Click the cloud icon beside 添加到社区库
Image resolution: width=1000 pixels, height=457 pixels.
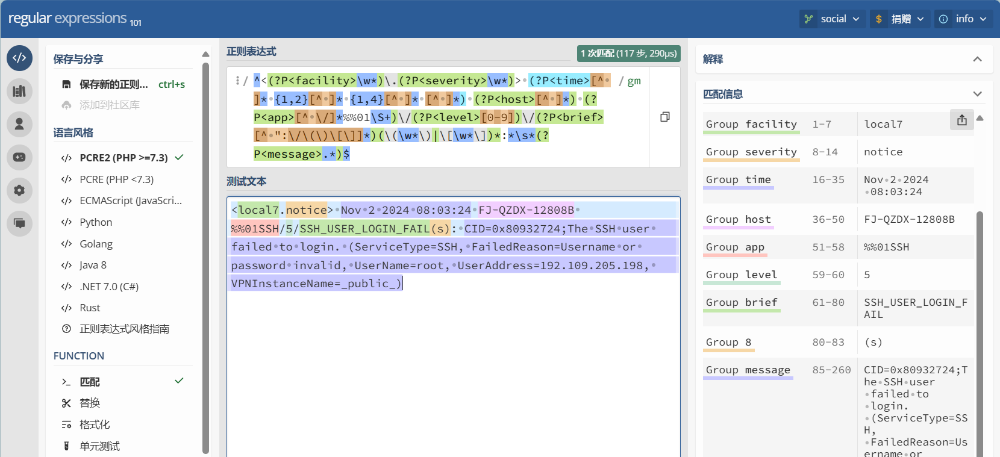(66, 105)
